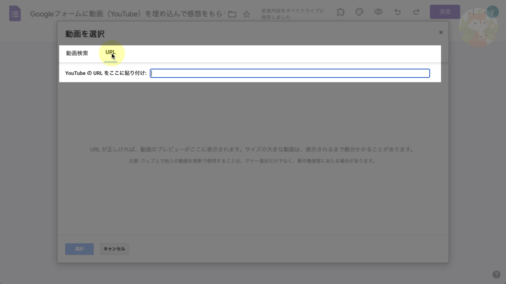Click the form title text
The height and width of the screenshot is (284, 506).
128,14
